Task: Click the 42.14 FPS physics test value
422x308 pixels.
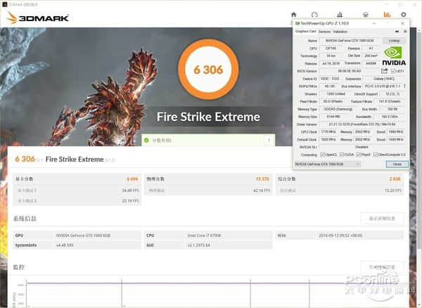Action: click(262, 191)
